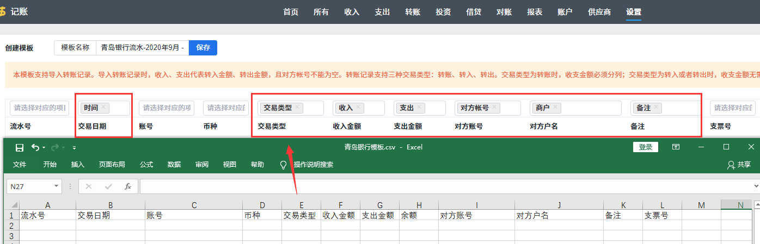The width and height of the screenshot is (760, 244).
Task: Click the 登录 sign-in button in Excel
Action: 646,147
